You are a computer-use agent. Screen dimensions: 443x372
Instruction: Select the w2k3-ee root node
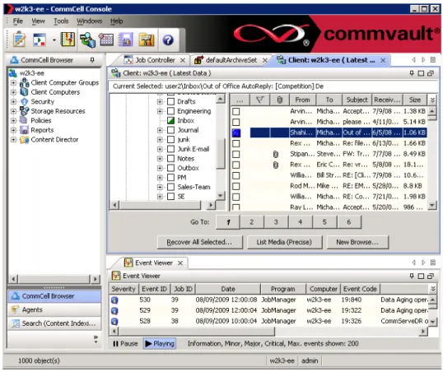pos(31,73)
